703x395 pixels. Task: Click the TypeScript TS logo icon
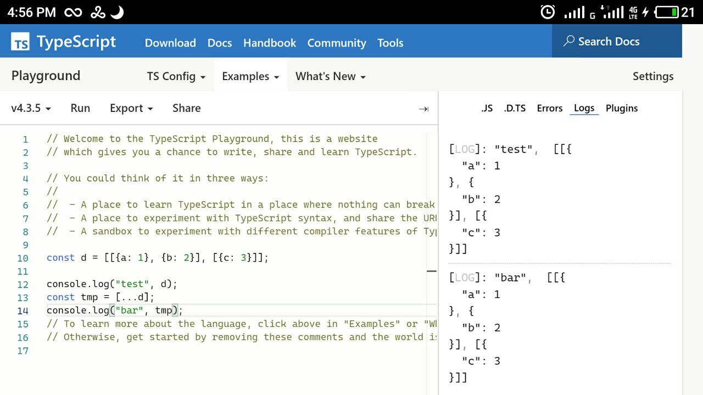click(x=20, y=42)
